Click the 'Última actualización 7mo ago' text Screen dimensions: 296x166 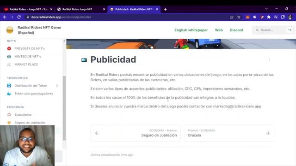point(112,155)
